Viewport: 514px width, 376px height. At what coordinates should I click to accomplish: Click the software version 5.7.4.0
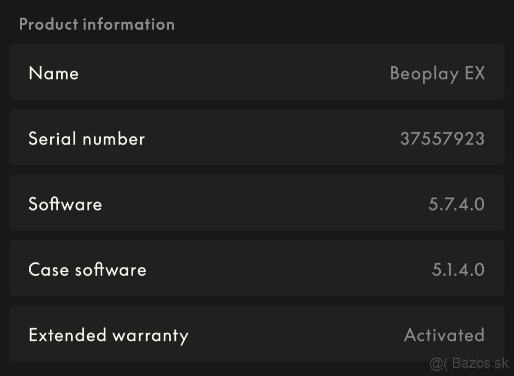(x=456, y=204)
